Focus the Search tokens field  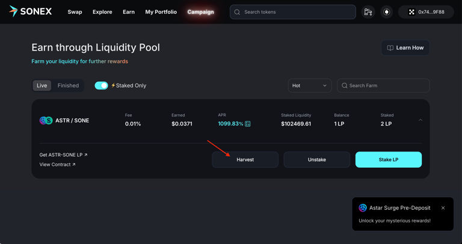292,12
